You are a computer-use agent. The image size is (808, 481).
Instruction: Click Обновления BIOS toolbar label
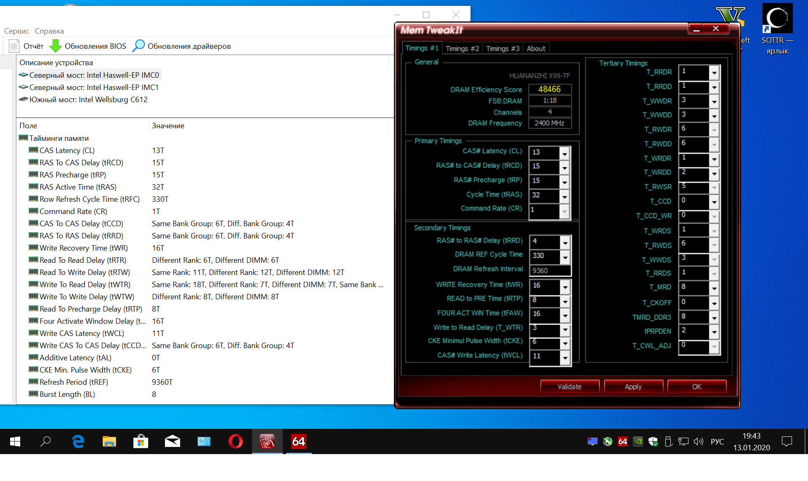tap(95, 46)
